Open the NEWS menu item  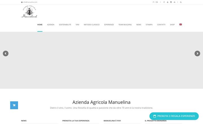tap(139, 25)
